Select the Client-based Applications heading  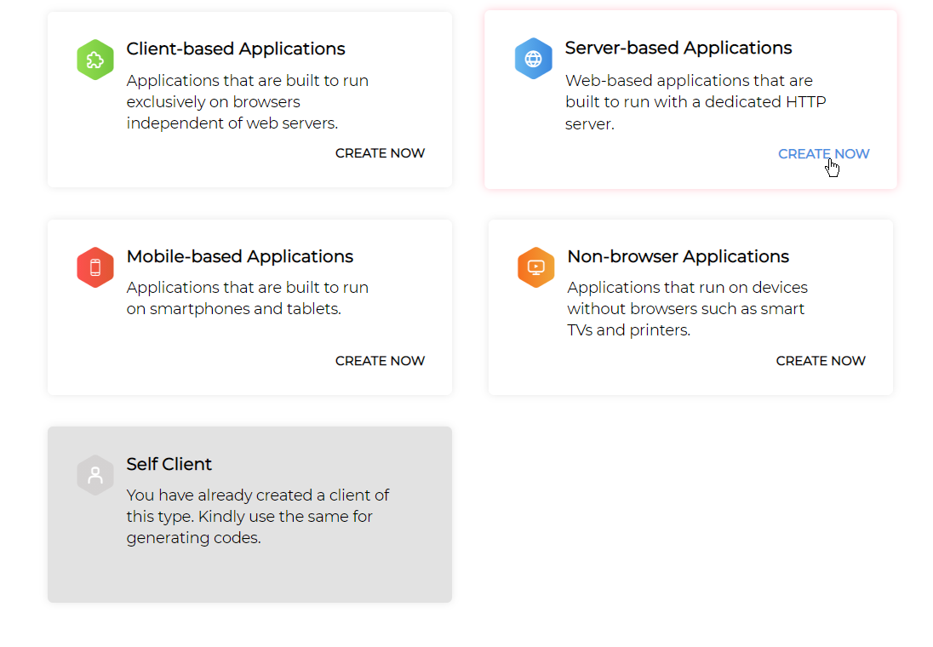(236, 49)
